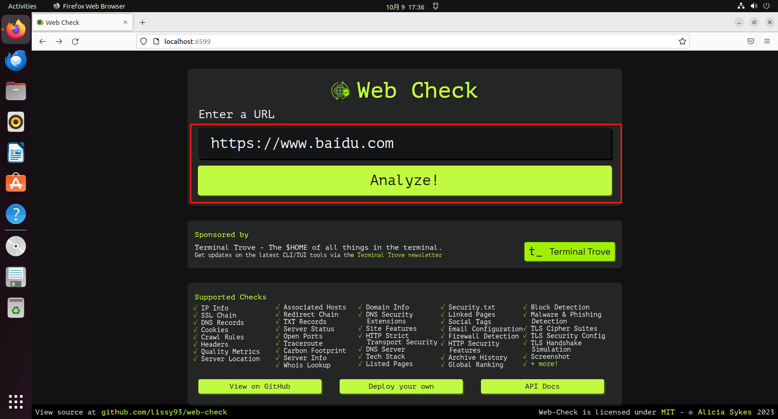Go forward one page
Viewport: 778px width, 419px height.
[x=59, y=41]
